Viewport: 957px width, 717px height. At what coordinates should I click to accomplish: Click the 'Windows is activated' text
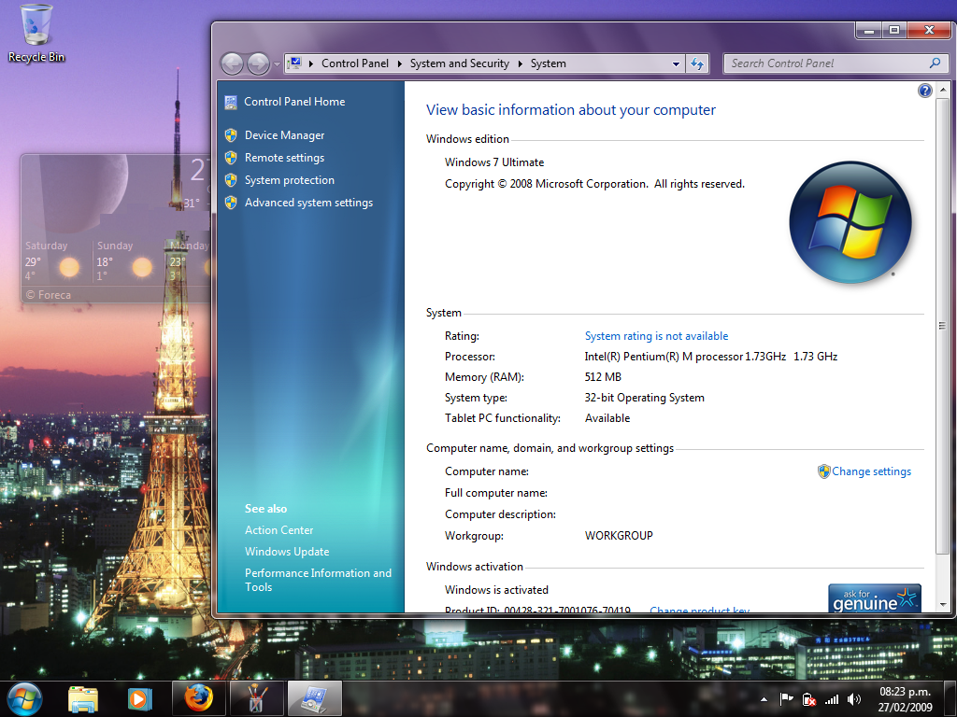[496, 590]
